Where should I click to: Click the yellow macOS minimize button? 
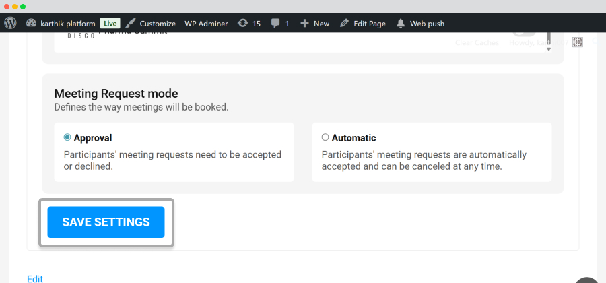coord(15,7)
